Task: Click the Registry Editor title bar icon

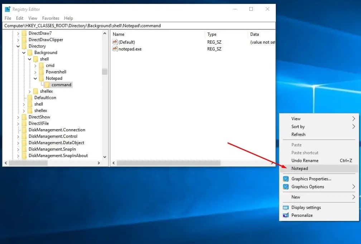Action: tap(8, 9)
